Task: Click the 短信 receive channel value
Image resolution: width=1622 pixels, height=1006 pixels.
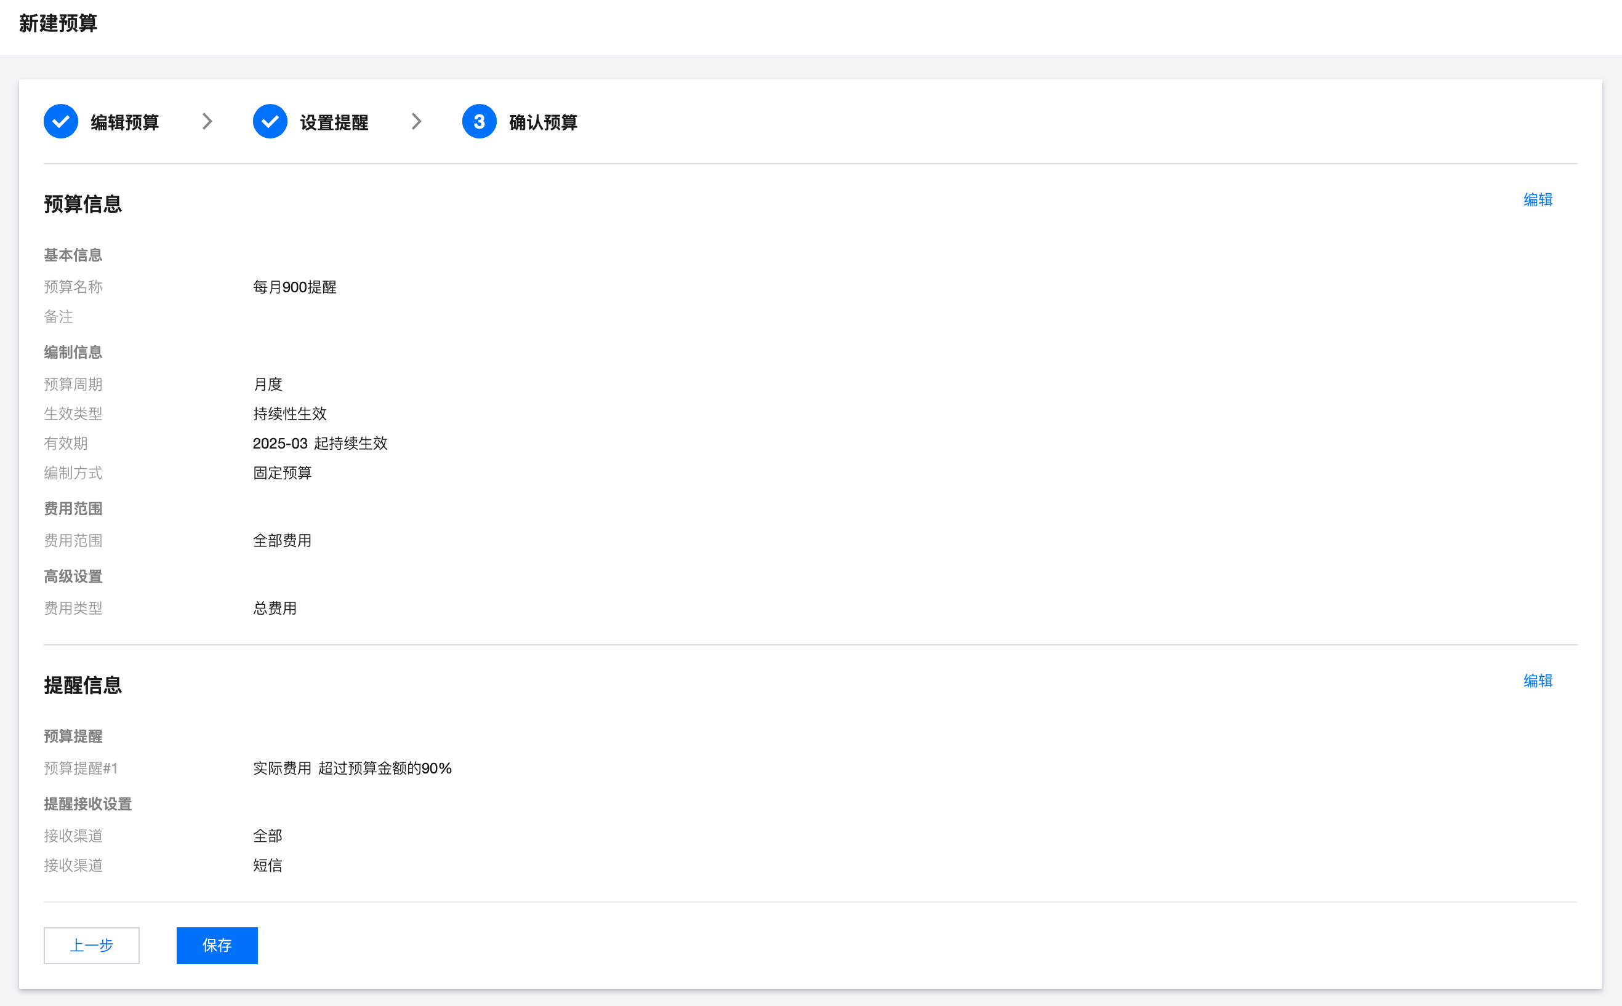Action: coord(267,866)
